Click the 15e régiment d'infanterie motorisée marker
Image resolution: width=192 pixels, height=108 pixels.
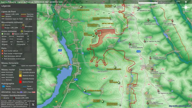coord(130,44)
